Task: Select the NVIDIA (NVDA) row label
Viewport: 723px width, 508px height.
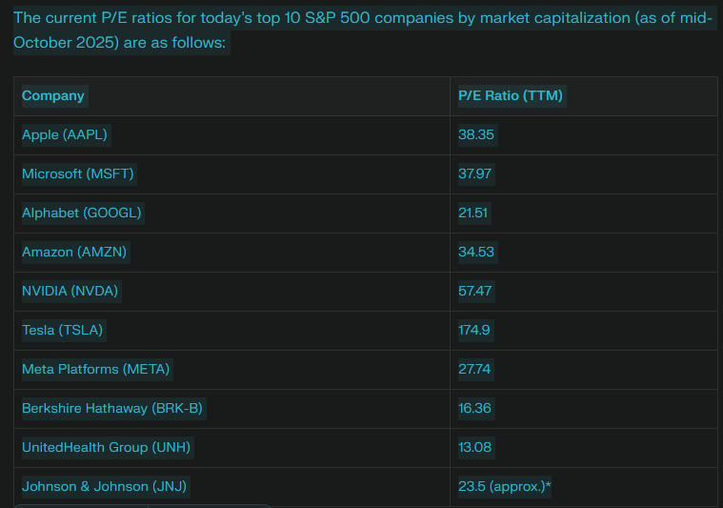Action: pos(70,291)
